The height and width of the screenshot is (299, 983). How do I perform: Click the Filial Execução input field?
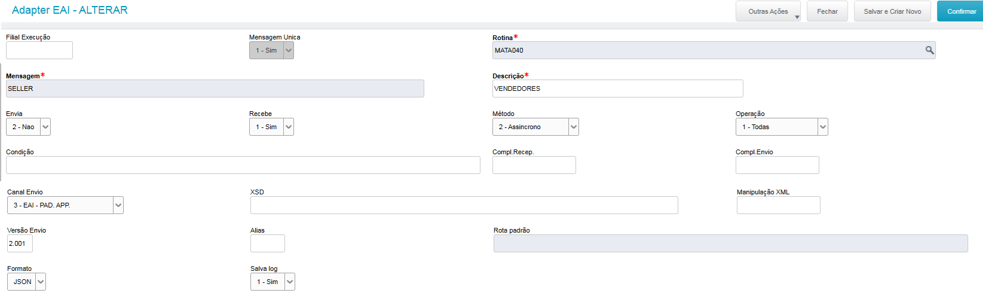pyautogui.click(x=39, y=50)
